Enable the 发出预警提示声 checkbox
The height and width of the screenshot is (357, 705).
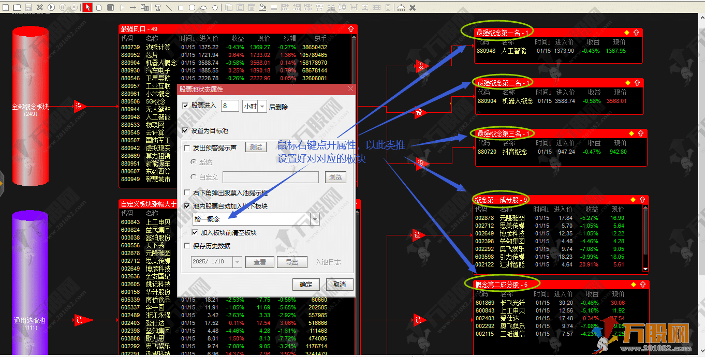pyautogui.click(x=186, y=147)
